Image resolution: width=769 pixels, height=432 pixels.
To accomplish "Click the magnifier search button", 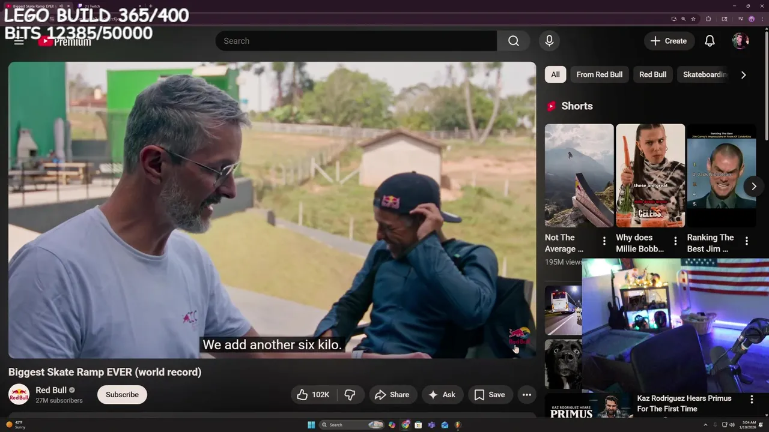I will pyautogui.click(x=513, y=41).
